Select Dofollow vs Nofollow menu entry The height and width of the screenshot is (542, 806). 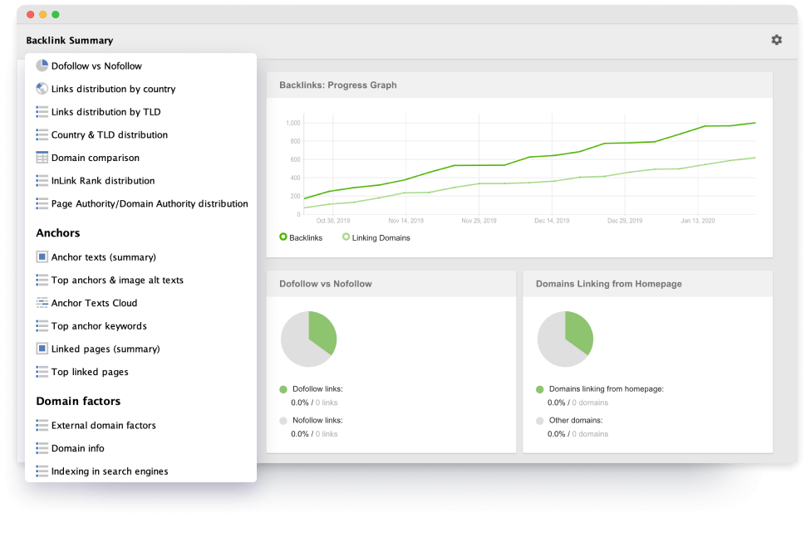point(96,66)
